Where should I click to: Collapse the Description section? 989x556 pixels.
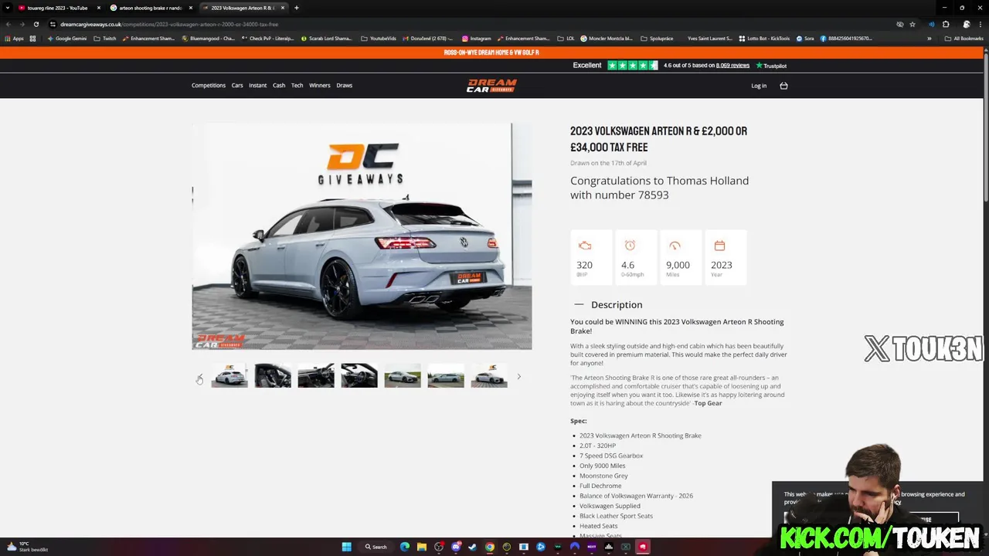point(608,304)
